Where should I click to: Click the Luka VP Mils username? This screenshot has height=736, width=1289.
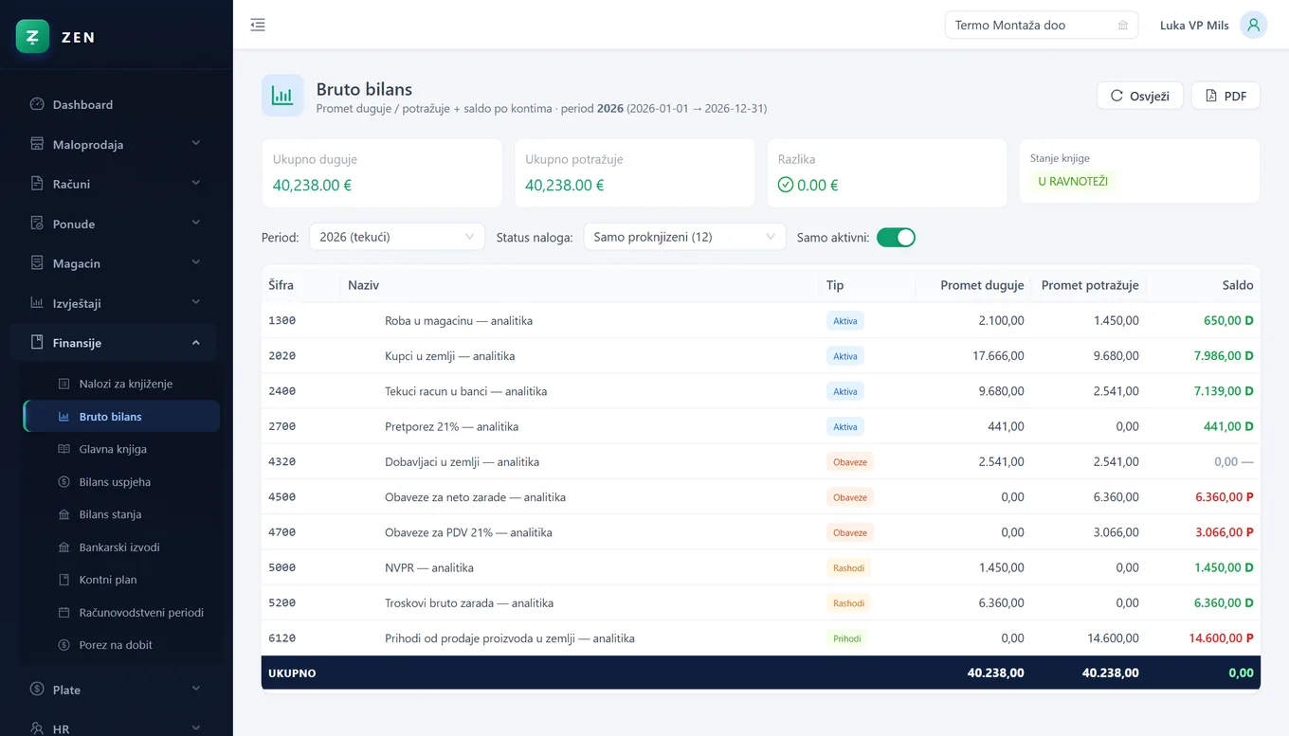pos(1194,26)
